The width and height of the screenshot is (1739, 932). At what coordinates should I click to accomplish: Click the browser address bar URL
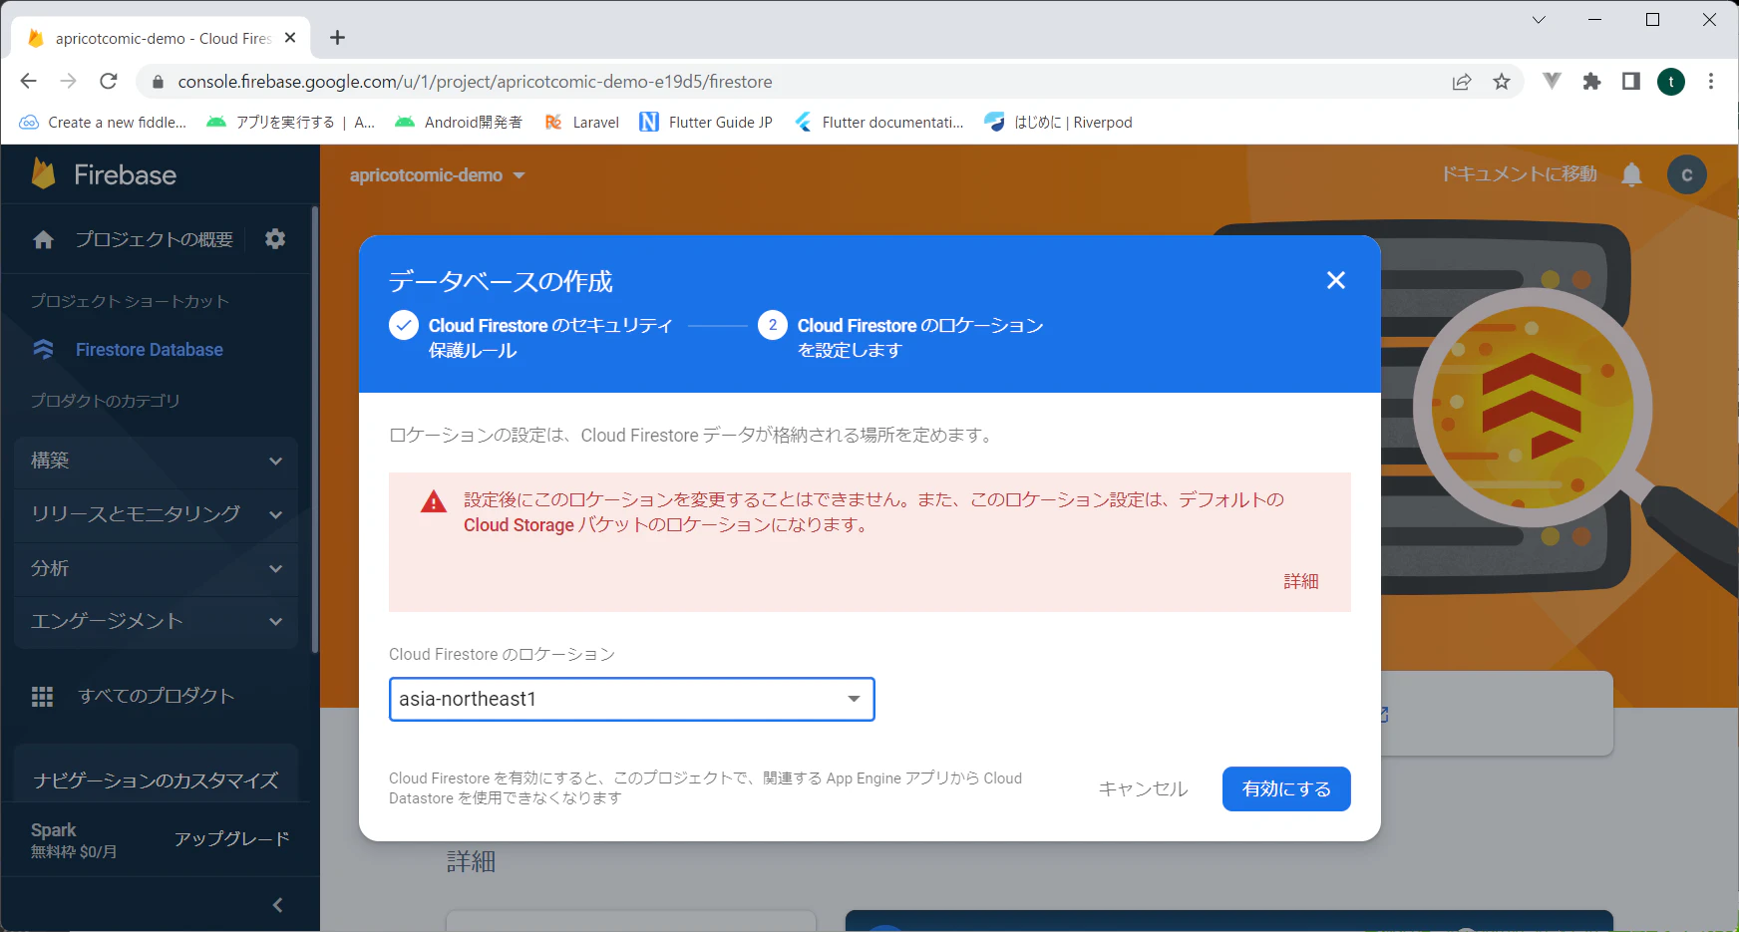pos(475,82)
